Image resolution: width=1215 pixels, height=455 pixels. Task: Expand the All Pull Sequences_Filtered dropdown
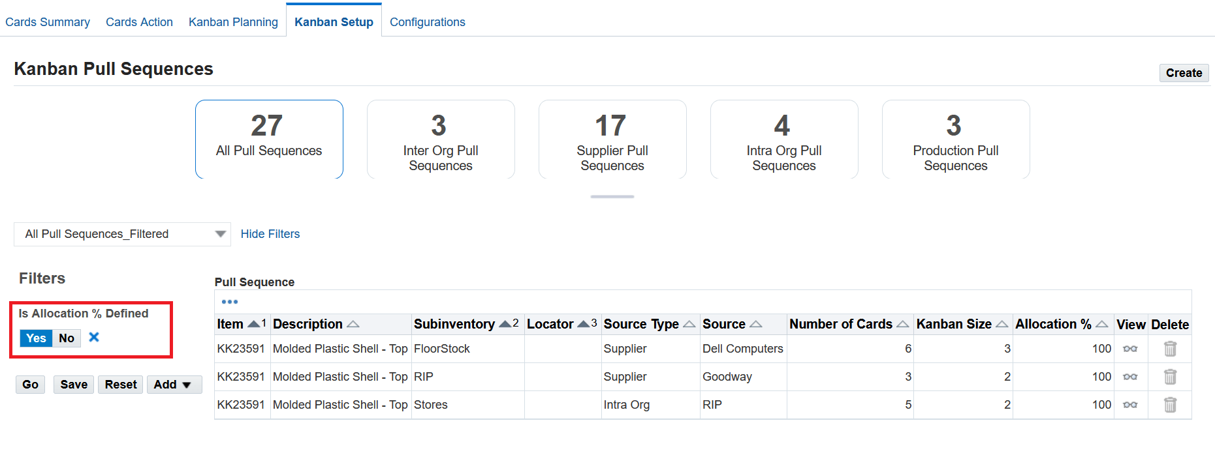click(220, 234)
